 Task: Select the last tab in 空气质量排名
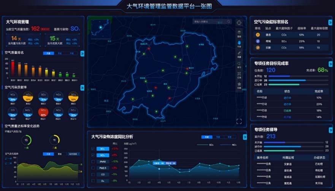(x=72, y=53)
